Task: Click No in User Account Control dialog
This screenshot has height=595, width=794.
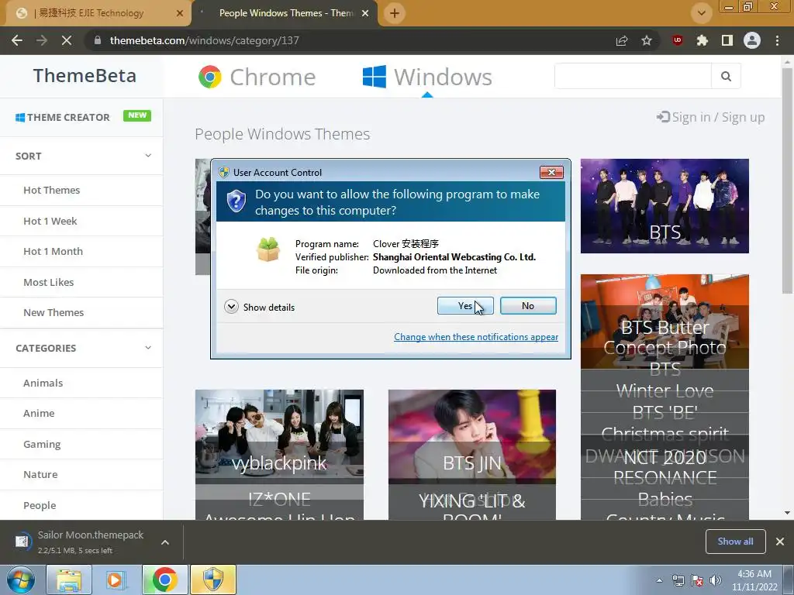Action: [528, 305]
